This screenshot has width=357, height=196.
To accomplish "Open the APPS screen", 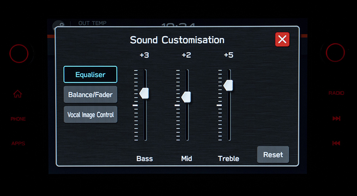I will [18, 144].
